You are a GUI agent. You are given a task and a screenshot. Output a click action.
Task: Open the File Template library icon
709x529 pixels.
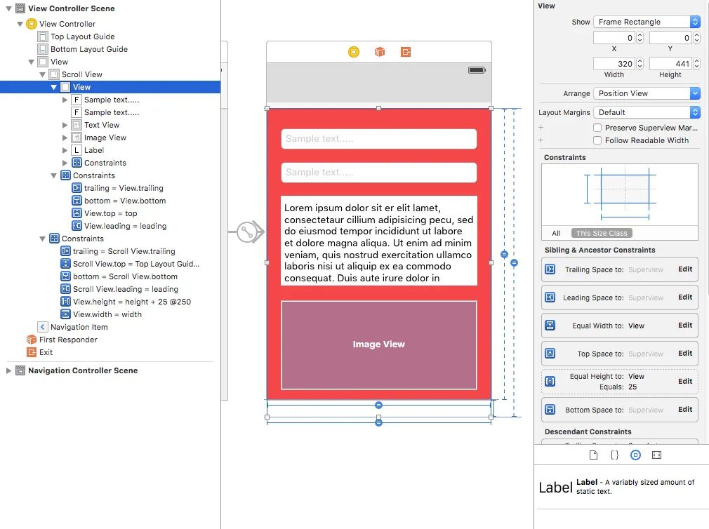point(593,455)
